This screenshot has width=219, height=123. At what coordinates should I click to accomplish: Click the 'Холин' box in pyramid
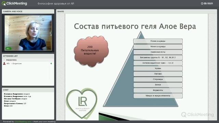click(x=158, y=68)
